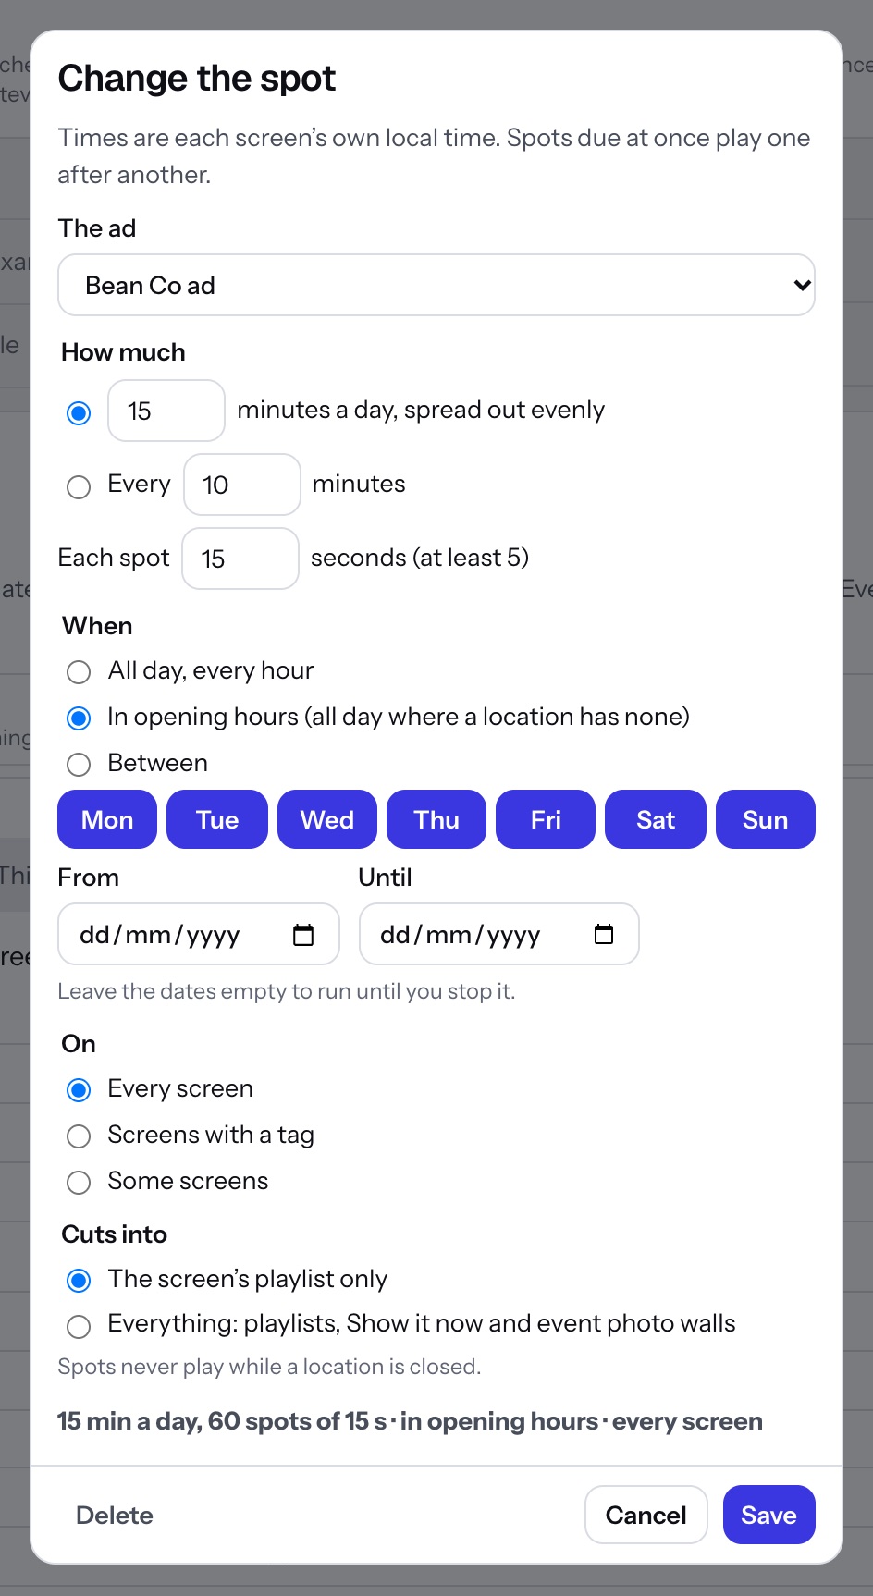Select the Every N minutes radio option
This screenshot has width=873, height=1596.
(x=79, y=486)
